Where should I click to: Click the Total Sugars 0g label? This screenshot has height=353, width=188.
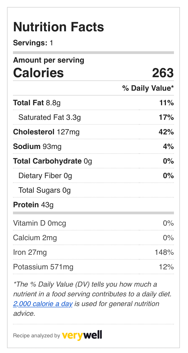pos(45,190)
